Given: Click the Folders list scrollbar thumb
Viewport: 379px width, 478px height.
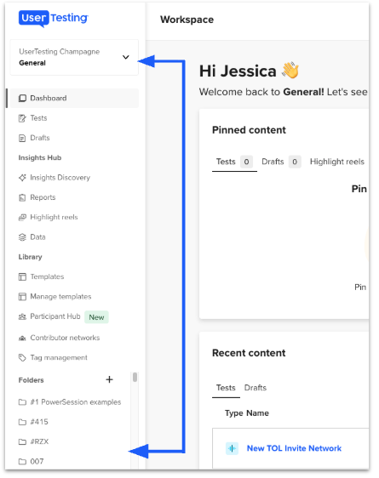Looking at the screenshot, I should tap(135, 378).
